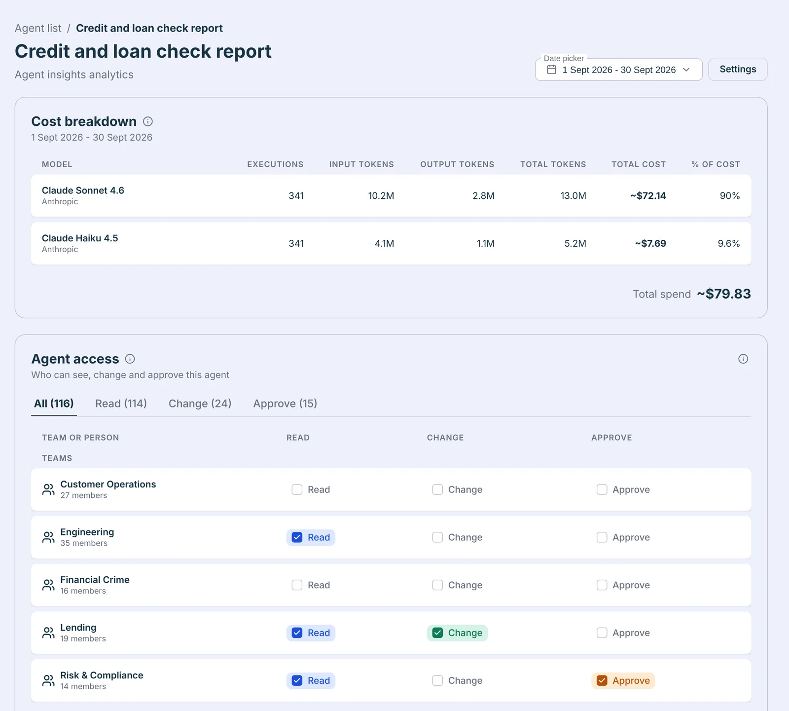Screen dimensions: 789x711
Task: Click the Engineering team icon
Action: [48, 537]
